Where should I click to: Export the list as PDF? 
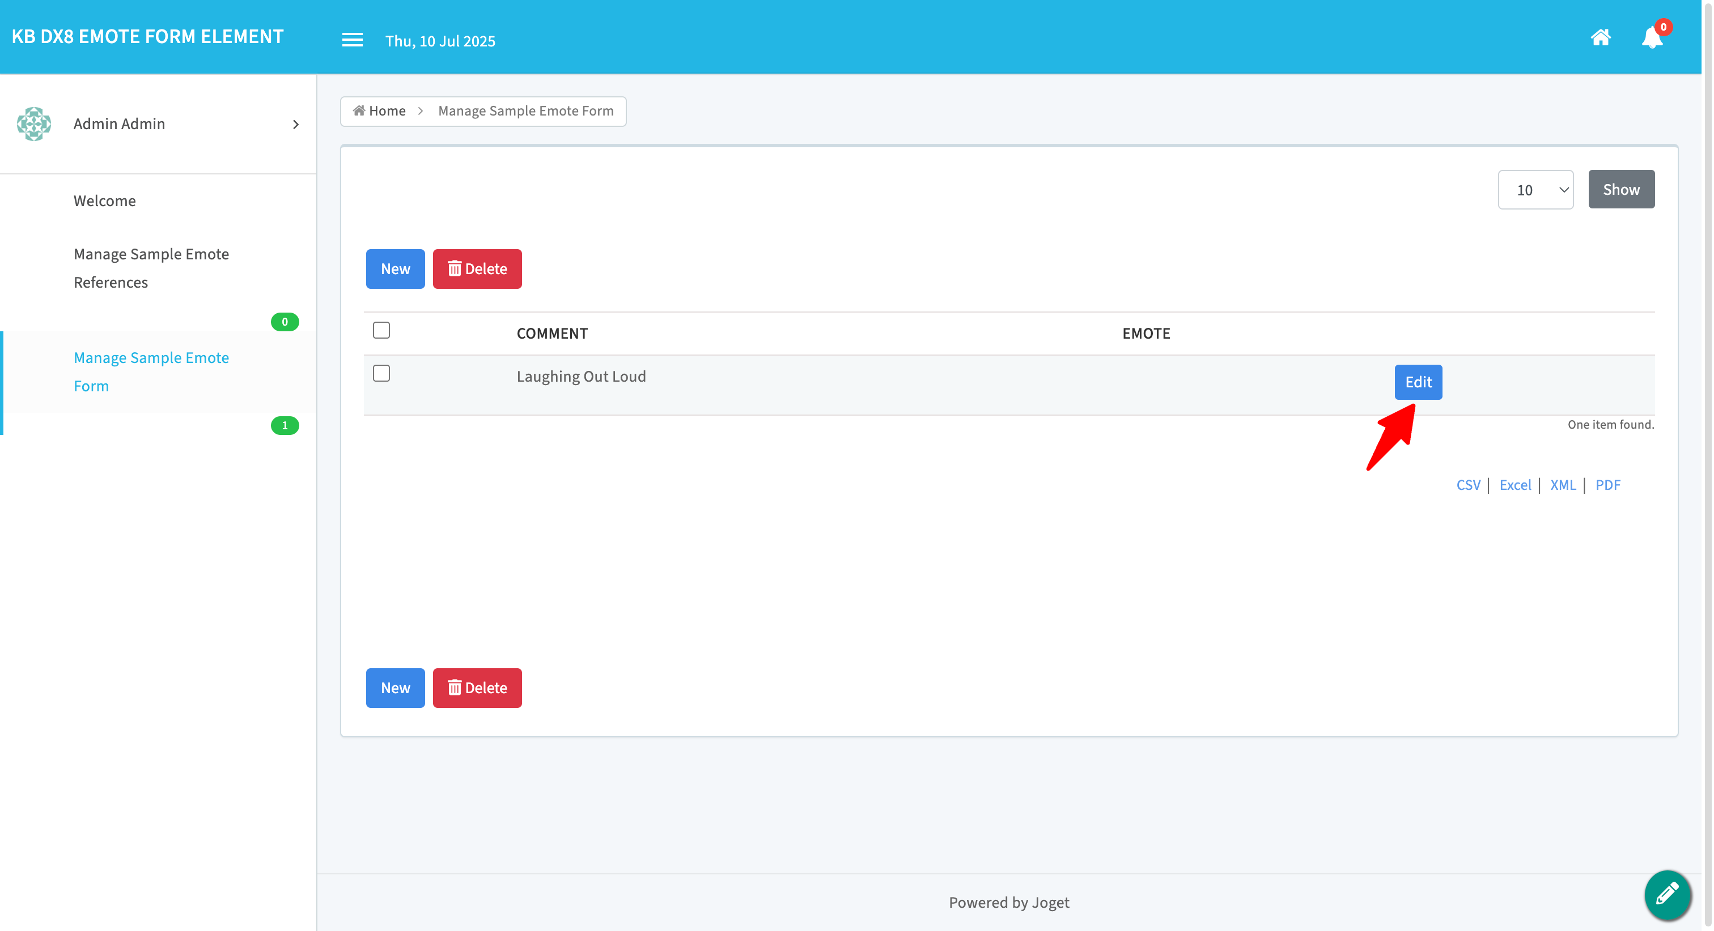pyautogui.click(x=1607, y=485)
